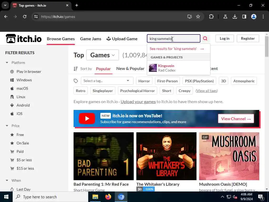The height and width of the screenshot is (202, 269).
Task: Click the Last Day stopwatch icon
Action: (x=12, y=189)
